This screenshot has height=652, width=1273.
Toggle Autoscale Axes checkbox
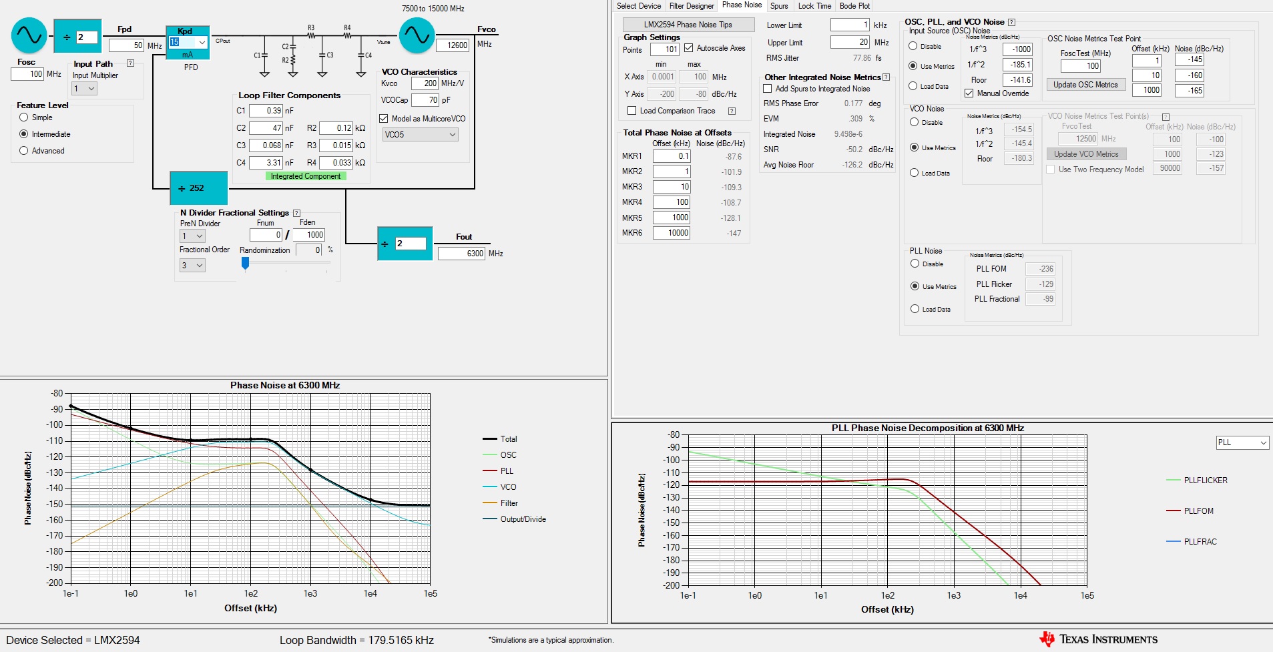point(689,48)
